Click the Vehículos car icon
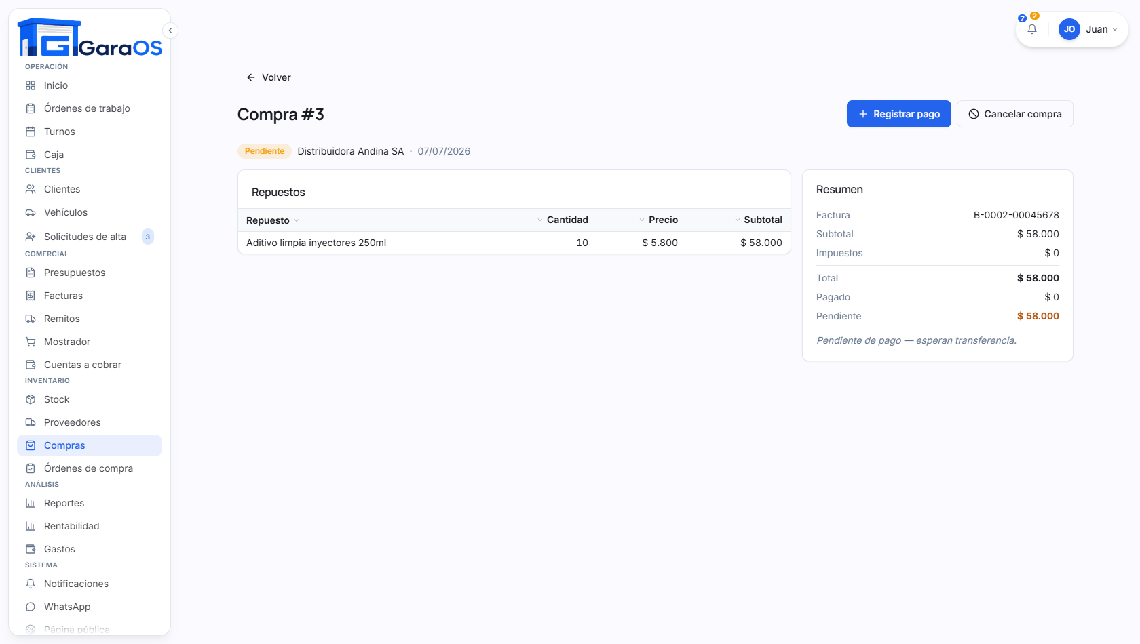The image size is (1140, 644). [31, 212]
